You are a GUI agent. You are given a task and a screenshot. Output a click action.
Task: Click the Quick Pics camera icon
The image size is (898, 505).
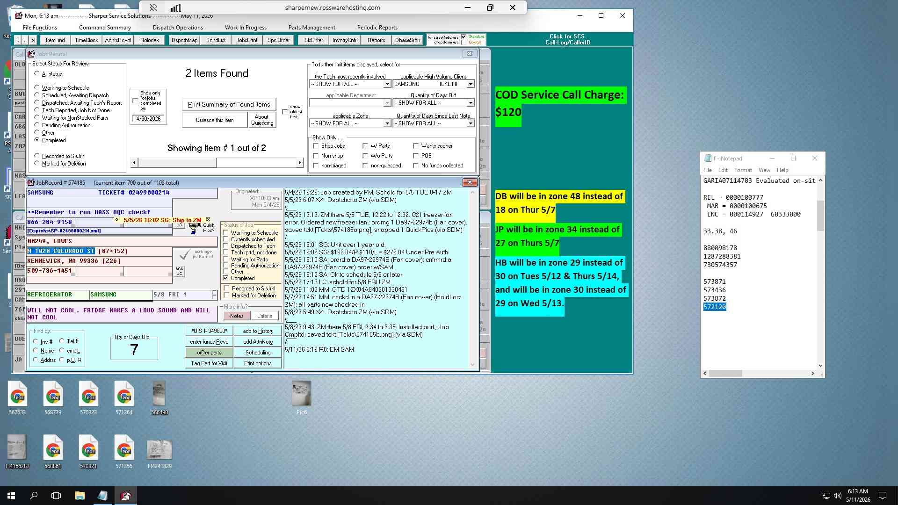(194, 229)
